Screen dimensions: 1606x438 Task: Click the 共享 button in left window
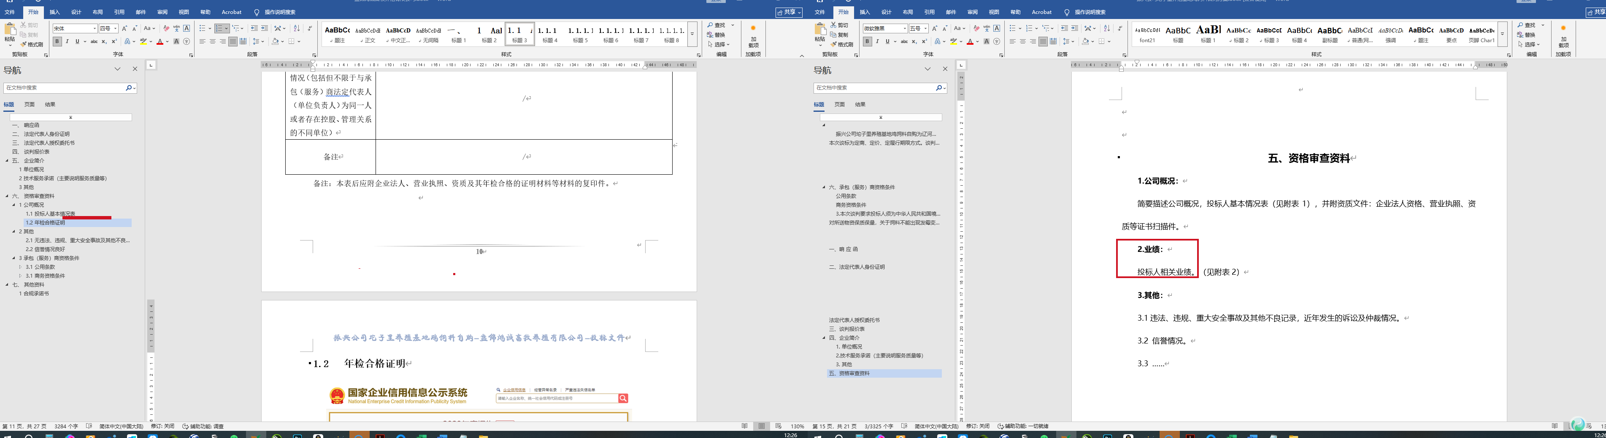click(789, 12)
